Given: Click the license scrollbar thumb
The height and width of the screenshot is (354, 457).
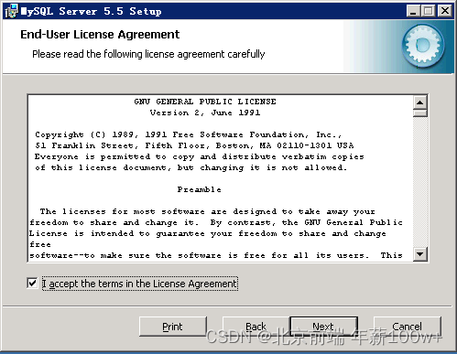Looking at the screenshot, I should [x=420, y=113].
